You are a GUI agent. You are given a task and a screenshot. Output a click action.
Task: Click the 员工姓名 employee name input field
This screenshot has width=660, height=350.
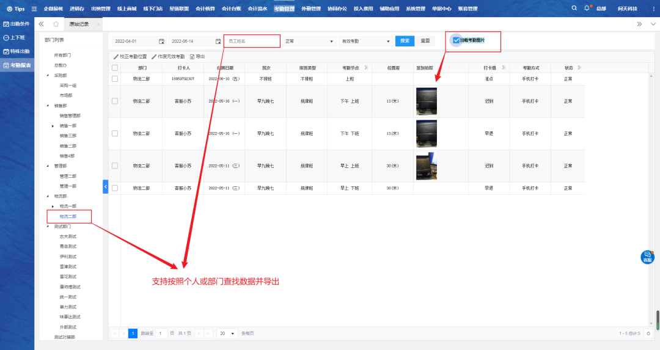tap(252, 41)
